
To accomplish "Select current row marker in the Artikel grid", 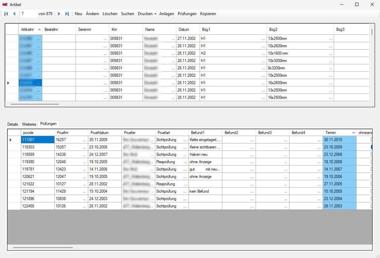I will (x=9, y=83).
